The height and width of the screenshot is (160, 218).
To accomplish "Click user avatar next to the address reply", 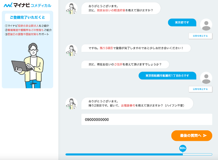I will [206, 78].
